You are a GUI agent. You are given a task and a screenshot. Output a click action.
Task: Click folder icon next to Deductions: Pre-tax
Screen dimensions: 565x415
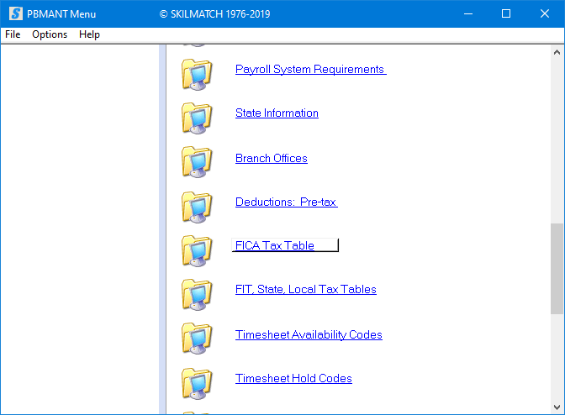click(197, 205)
